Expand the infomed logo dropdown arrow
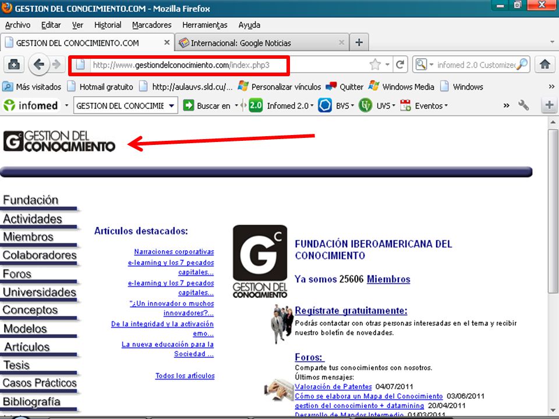 pyautogui.click(x=66, y=105)
